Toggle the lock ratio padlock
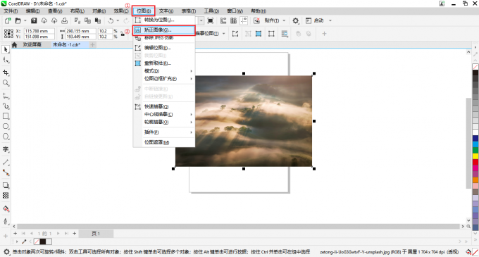This screenshot has width=479, height=257. tap(123, 34)
